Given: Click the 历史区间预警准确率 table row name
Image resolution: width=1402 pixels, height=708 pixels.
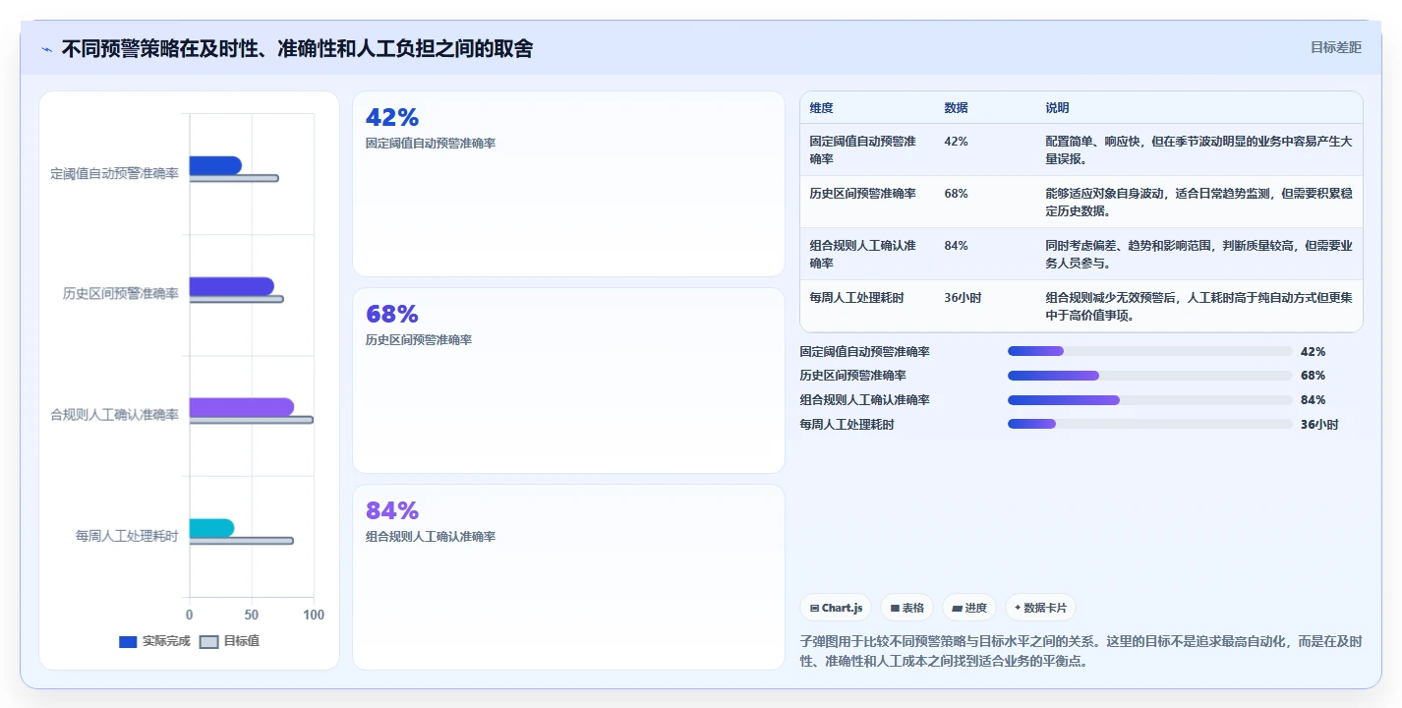Looking at the screenshot, I should [x=863, y=194].
